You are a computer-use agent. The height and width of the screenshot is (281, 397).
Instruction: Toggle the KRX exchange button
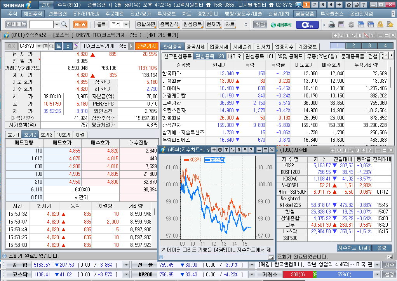click(x=11, y=46)
